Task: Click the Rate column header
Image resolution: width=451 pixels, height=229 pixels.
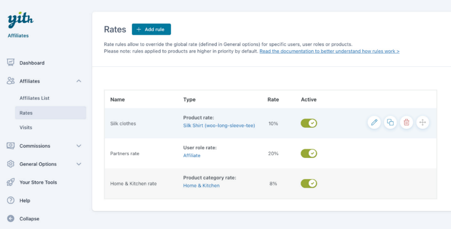Action: 273,100
